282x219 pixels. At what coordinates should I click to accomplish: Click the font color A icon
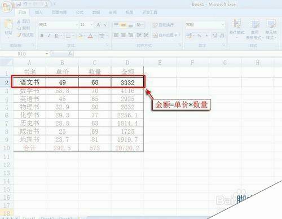coord(90,36)
